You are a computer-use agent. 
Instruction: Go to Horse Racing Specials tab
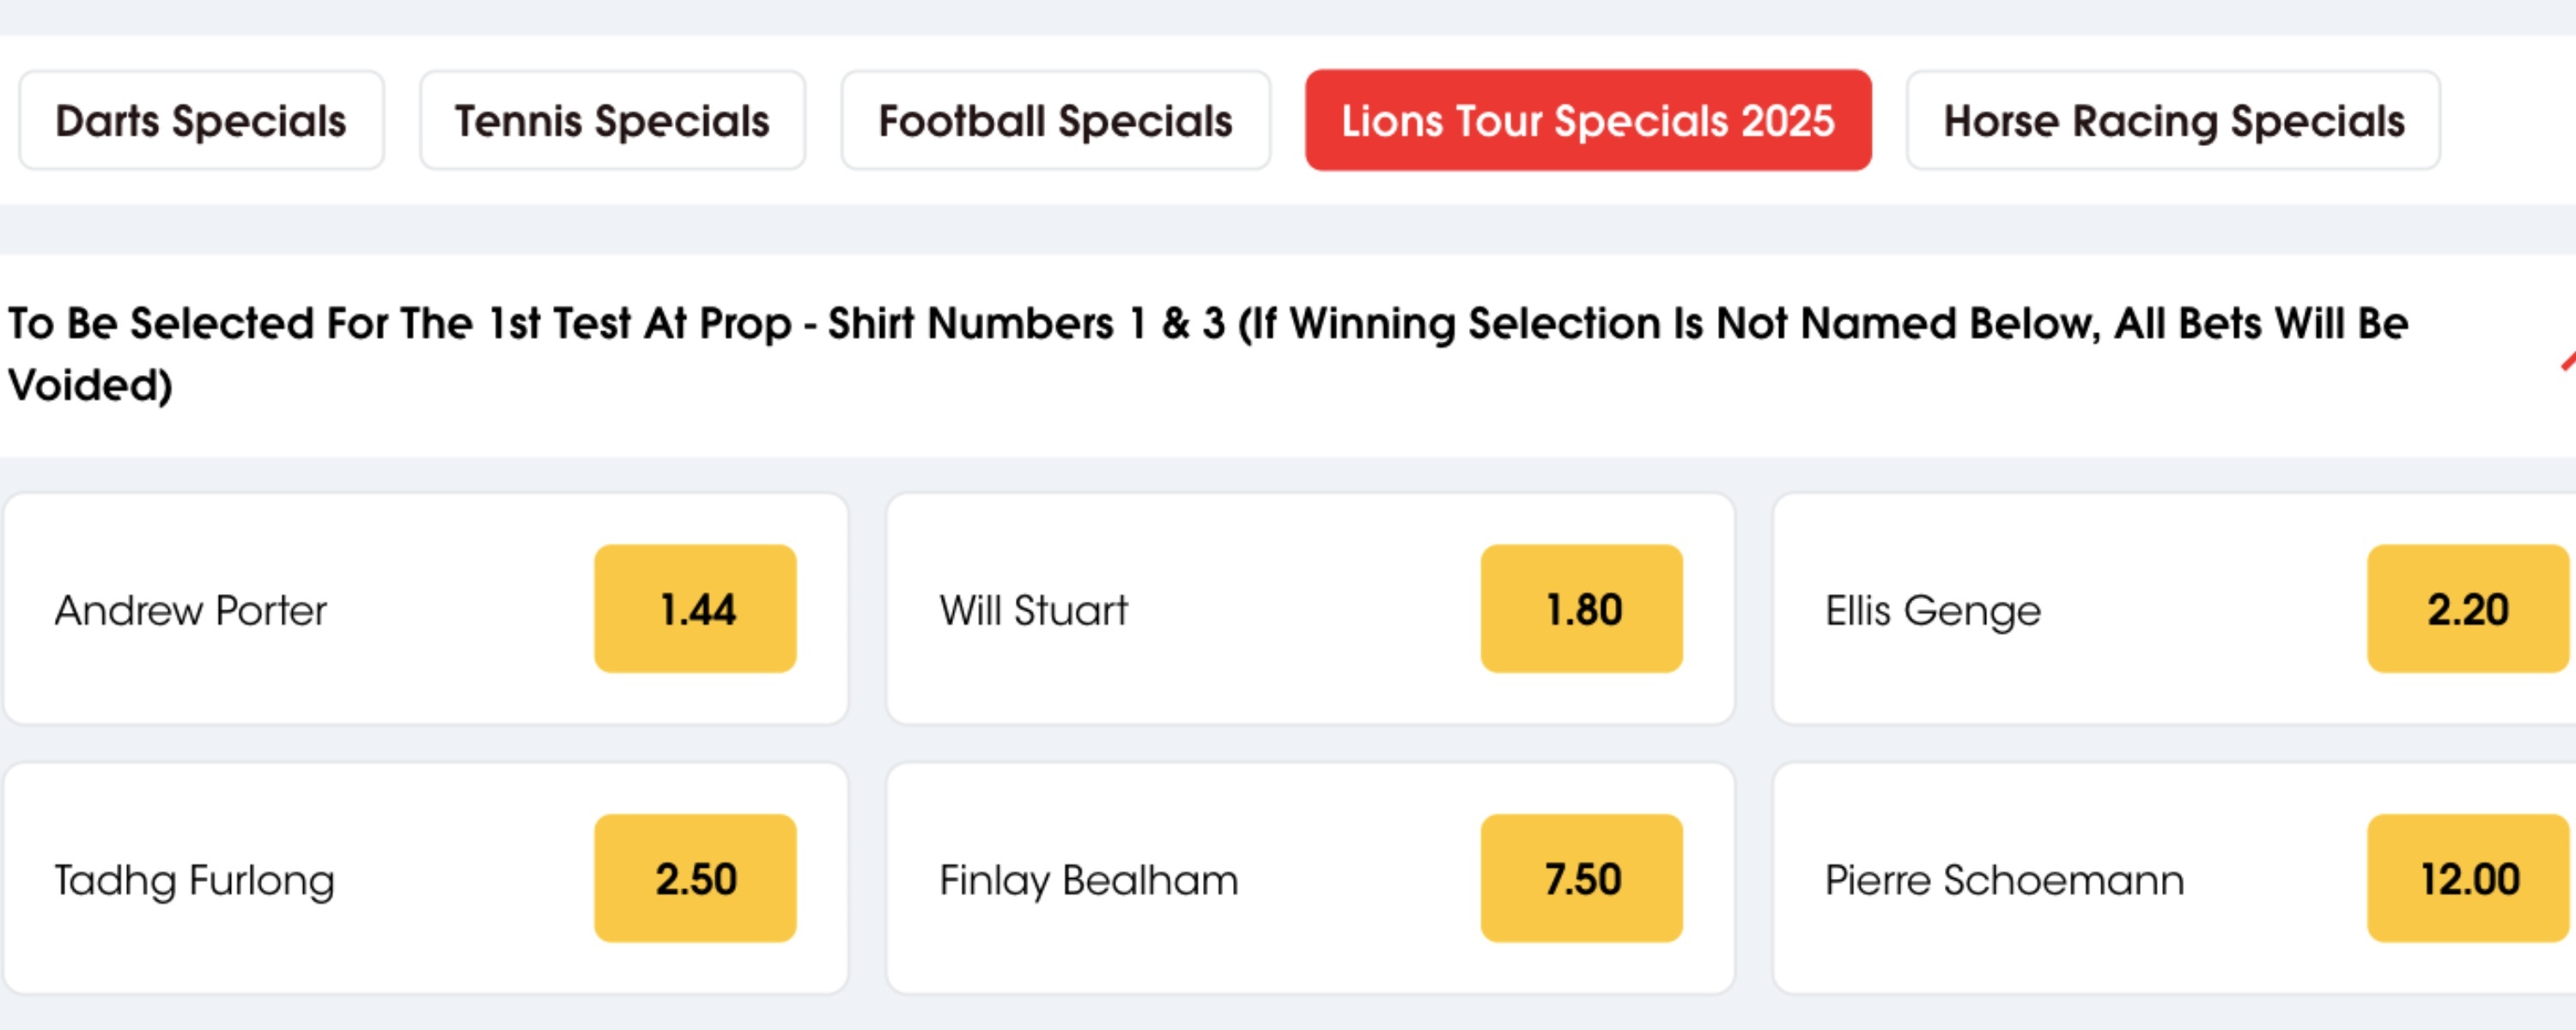pyautogui.click(x=2173, y=121)
